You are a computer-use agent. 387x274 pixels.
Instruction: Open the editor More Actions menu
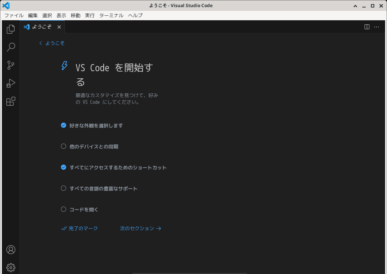click(377, 27)
